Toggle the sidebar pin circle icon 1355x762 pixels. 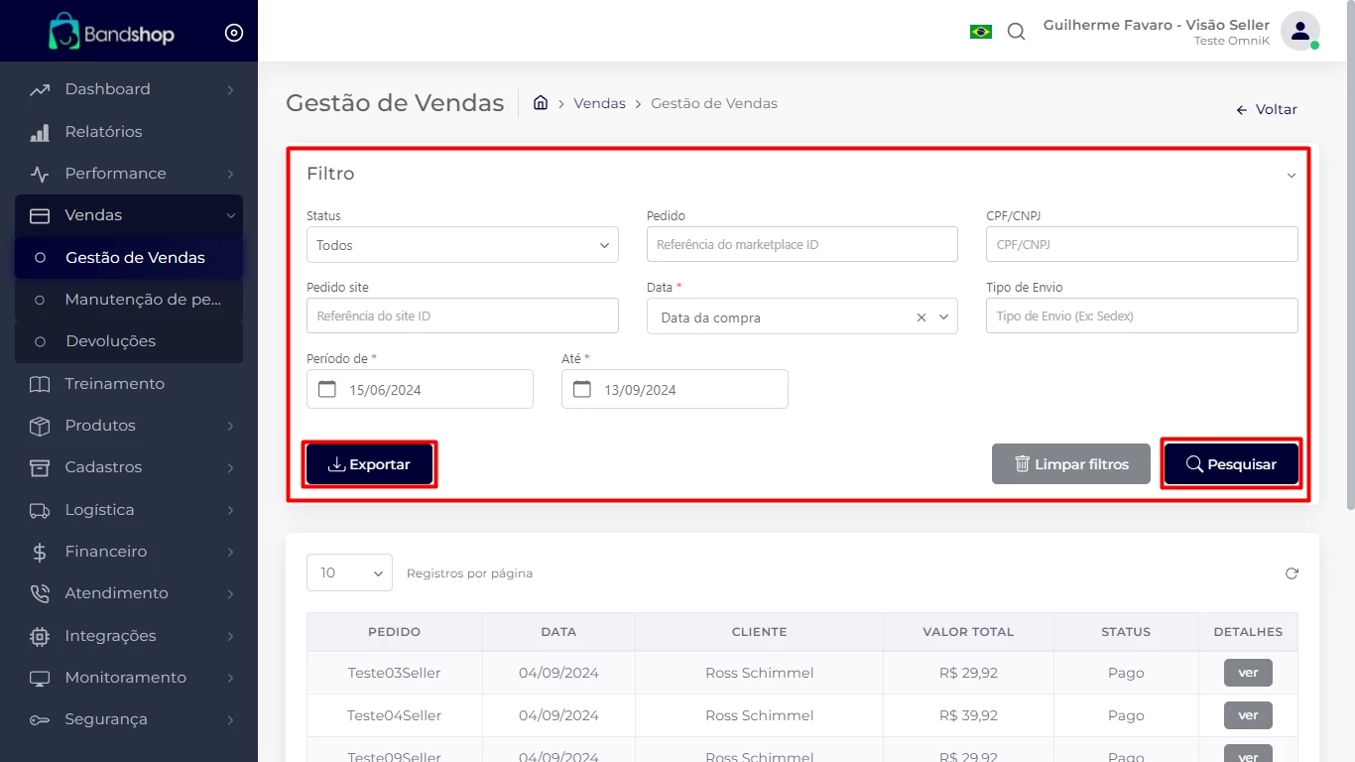tap(234, 33)
